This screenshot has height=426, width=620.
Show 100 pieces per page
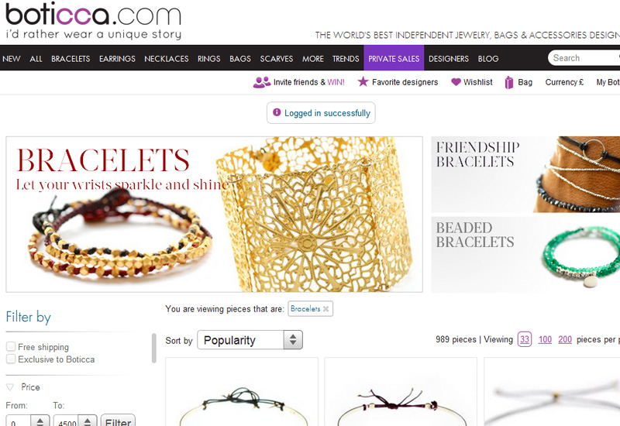pyautogui.click(x=545, y=339)
